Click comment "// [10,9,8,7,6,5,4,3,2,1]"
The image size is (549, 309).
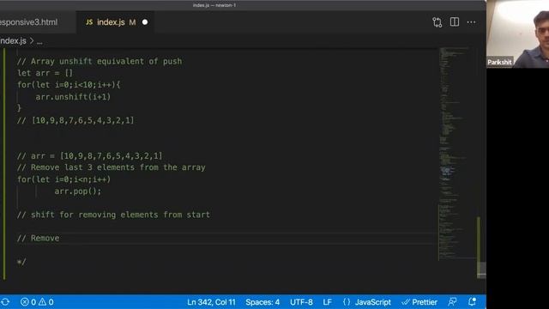coord(75,120)
